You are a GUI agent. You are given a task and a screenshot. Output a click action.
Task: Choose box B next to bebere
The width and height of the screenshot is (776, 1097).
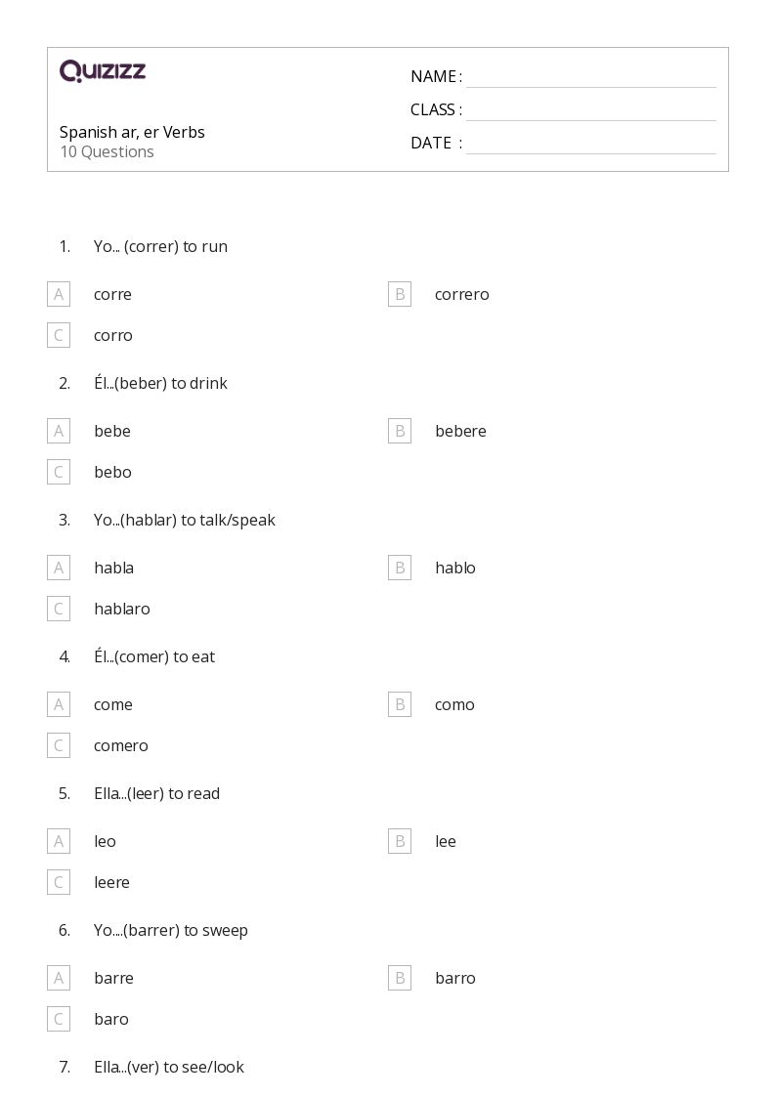[x=400, y=431]
